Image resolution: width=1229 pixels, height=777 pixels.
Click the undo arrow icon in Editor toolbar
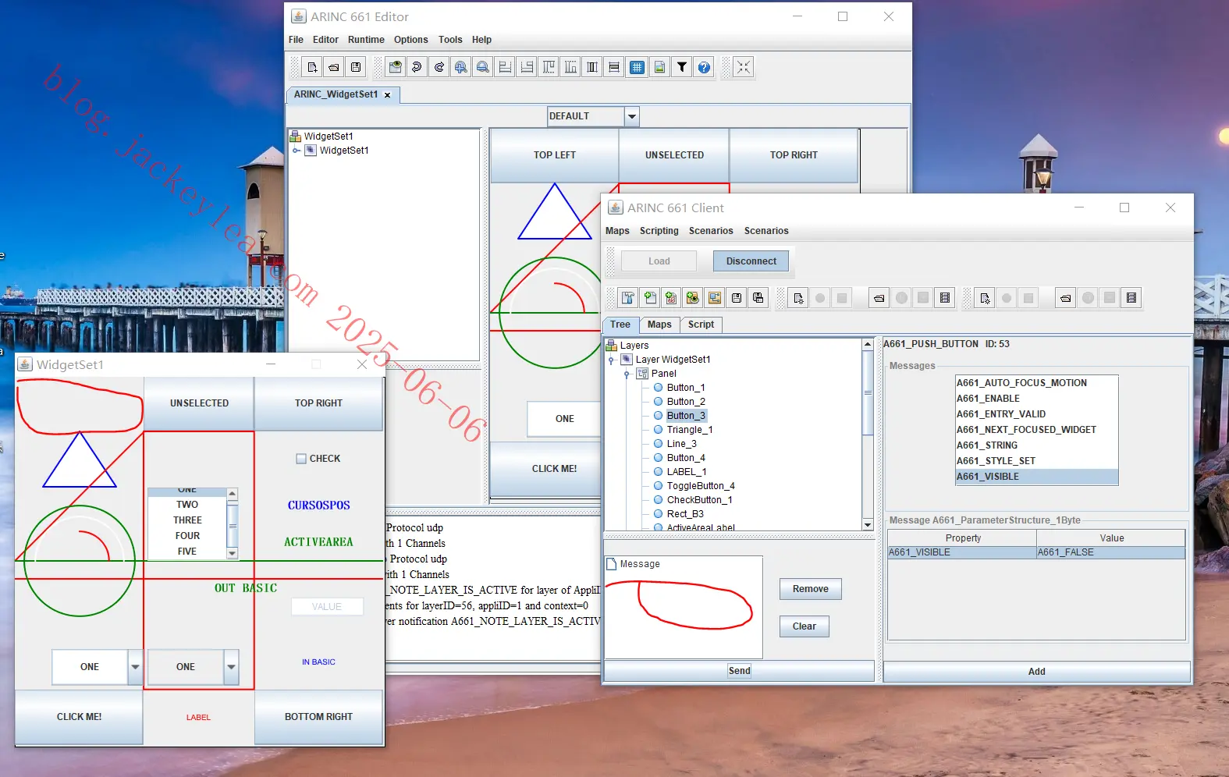(417, 67)
